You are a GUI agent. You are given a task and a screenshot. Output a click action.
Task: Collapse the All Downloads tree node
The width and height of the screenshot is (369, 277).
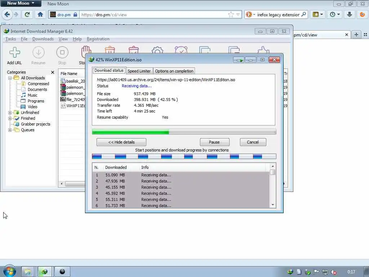[10, 78]
